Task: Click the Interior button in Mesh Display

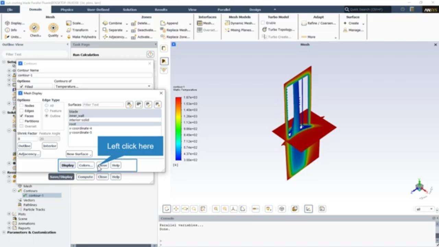Action: (49, 146)
